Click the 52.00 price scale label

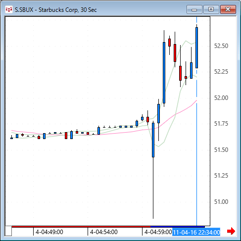(221, 98)
